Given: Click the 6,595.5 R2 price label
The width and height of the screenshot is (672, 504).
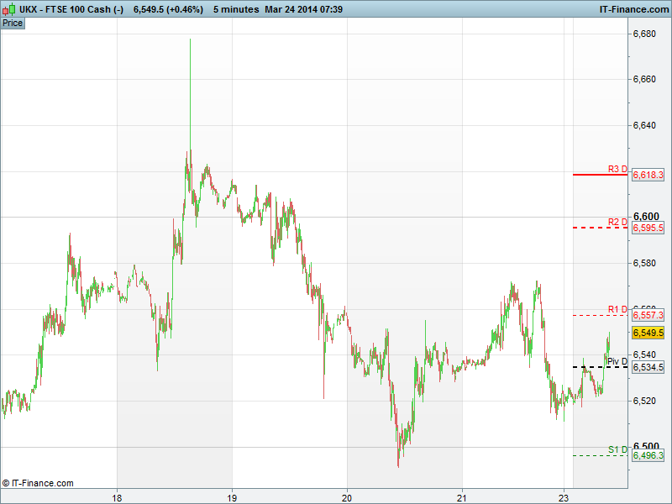Looking at the screenshot, I should [x=648, y=228].
